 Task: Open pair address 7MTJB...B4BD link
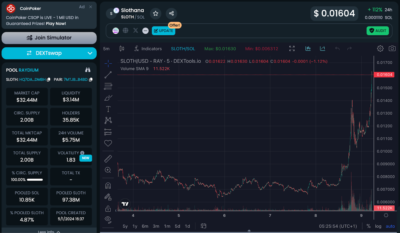(75, 79)
